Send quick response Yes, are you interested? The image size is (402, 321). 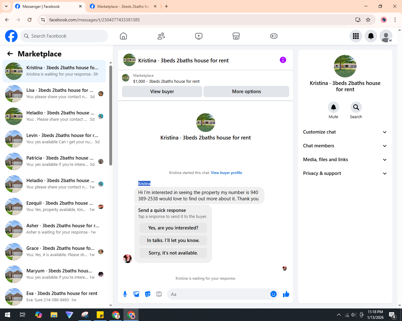(173, 228)
